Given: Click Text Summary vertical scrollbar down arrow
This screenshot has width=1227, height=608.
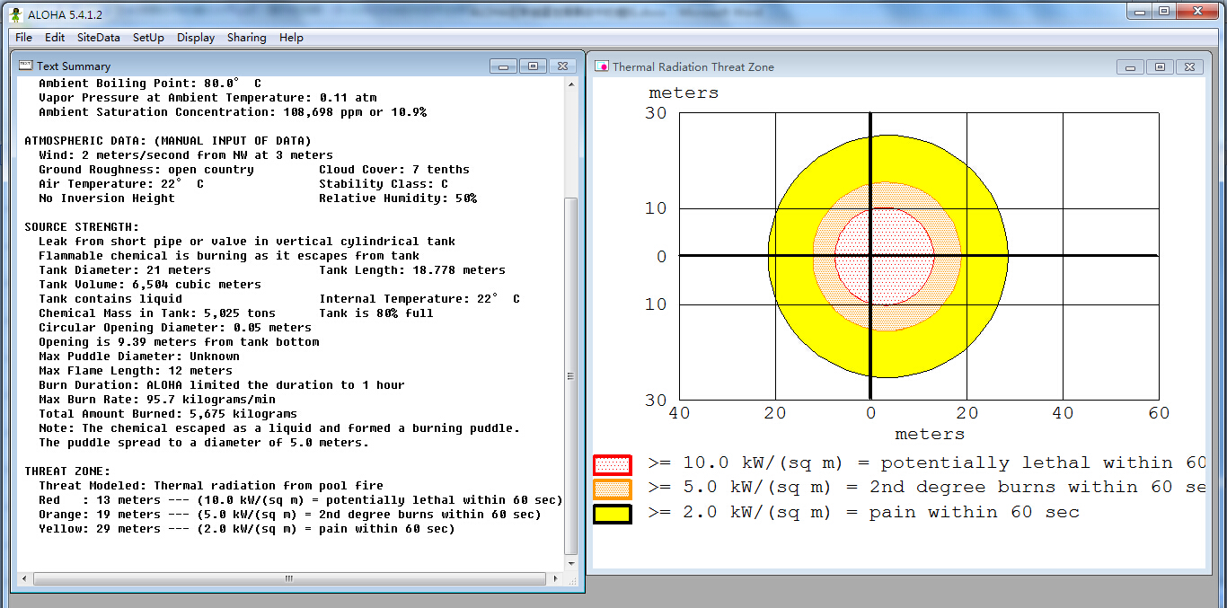Looking at the screenshot, I should (x=570, y=563).
